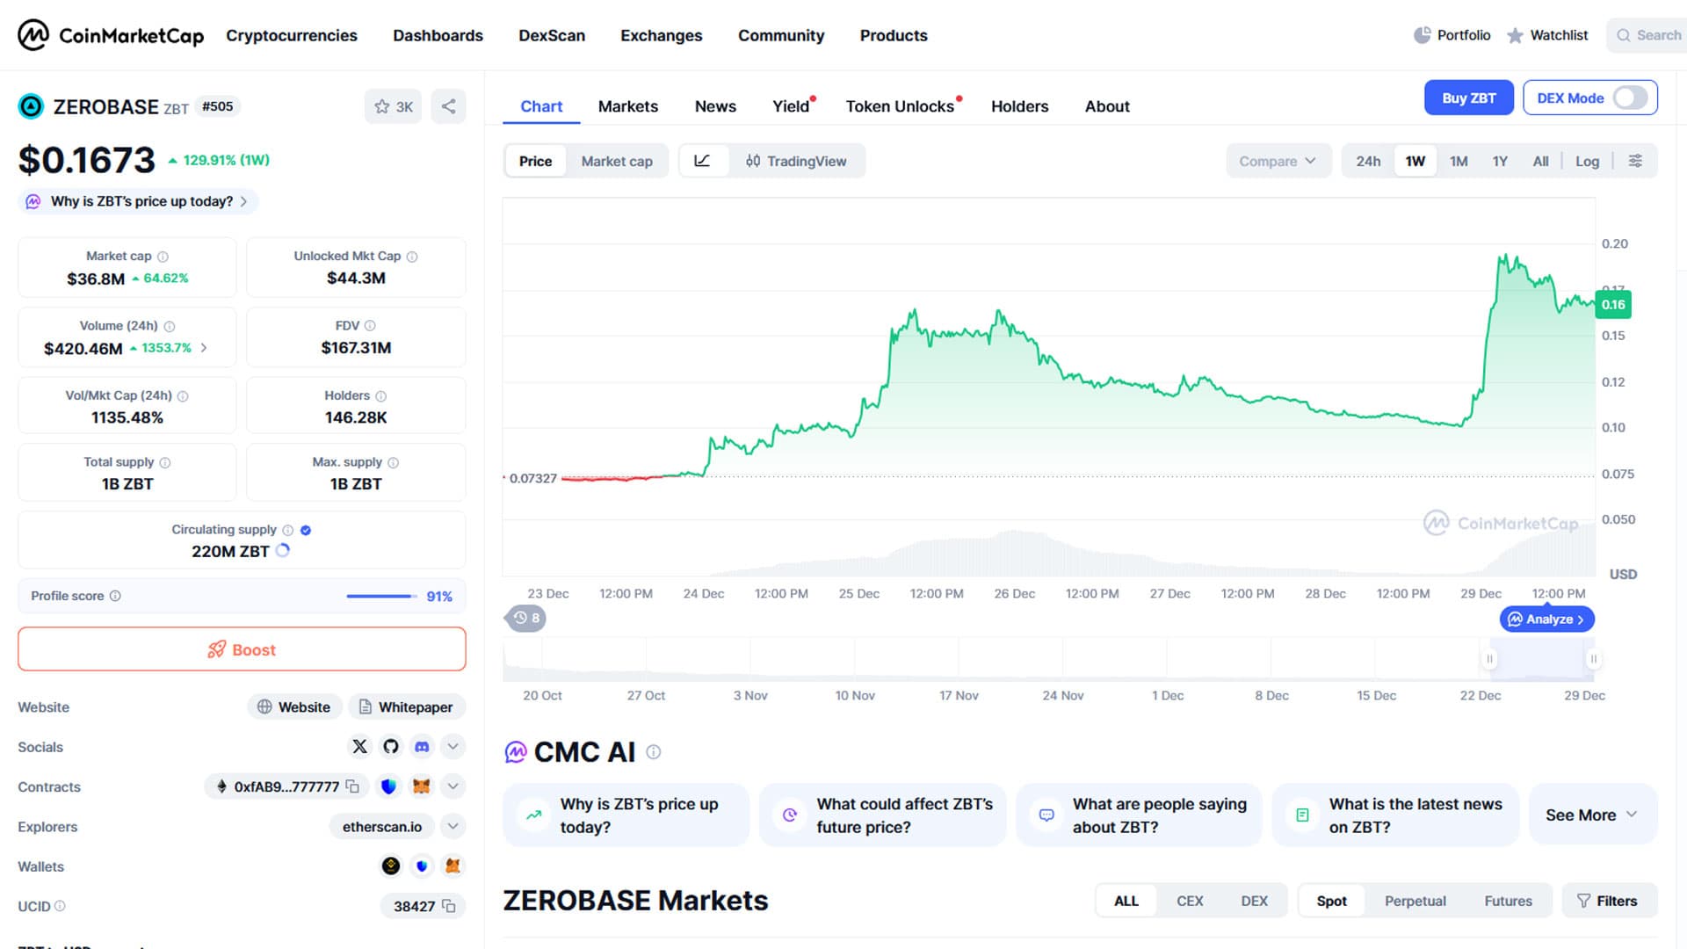Switch to line chart view icon
1687x949 pixels.
(702, 161)
